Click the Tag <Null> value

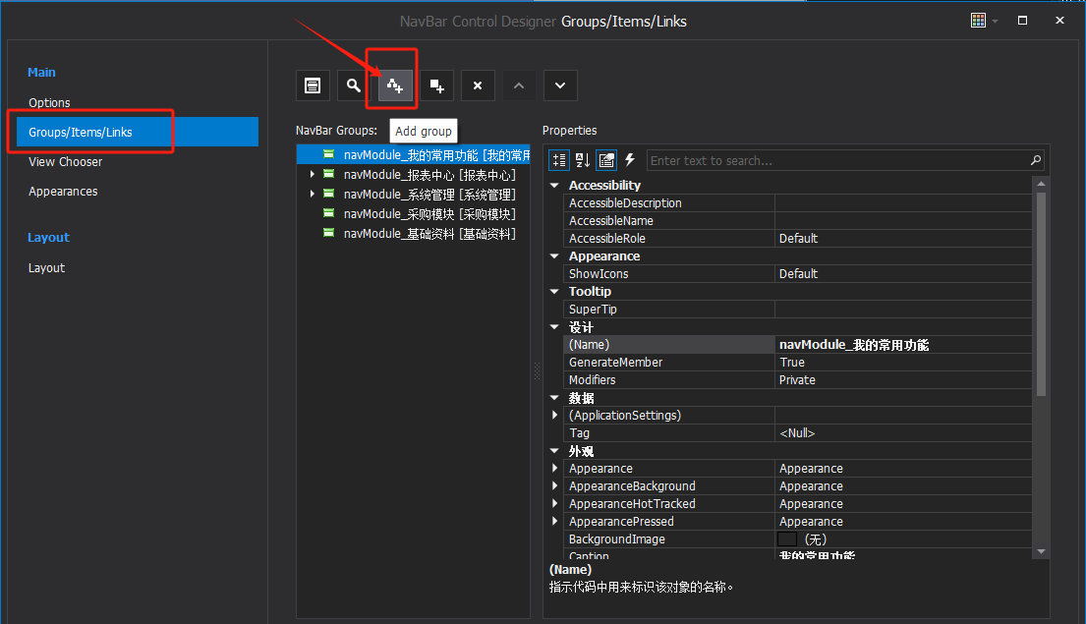click(903, 432)
